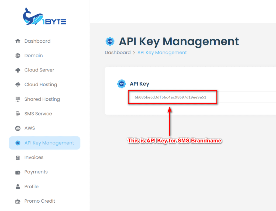Select the Promo Credit coupon icon
The height and width of the screenshot is (211, 276).
pyautogui.click(x=18, y=201)
